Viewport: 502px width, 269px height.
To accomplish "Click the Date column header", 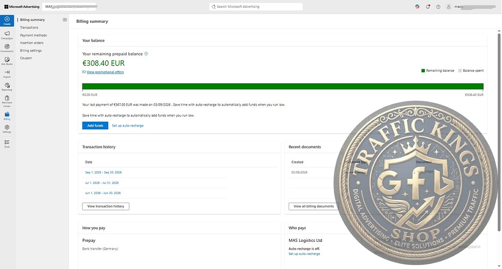I will [x=89, y=162].
